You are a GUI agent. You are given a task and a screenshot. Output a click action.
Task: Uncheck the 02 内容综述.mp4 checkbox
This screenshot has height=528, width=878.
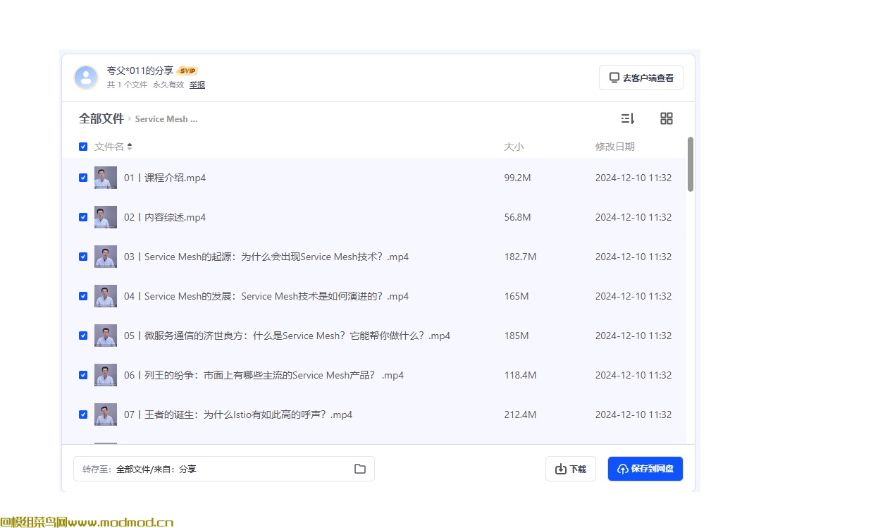point(83,217)
